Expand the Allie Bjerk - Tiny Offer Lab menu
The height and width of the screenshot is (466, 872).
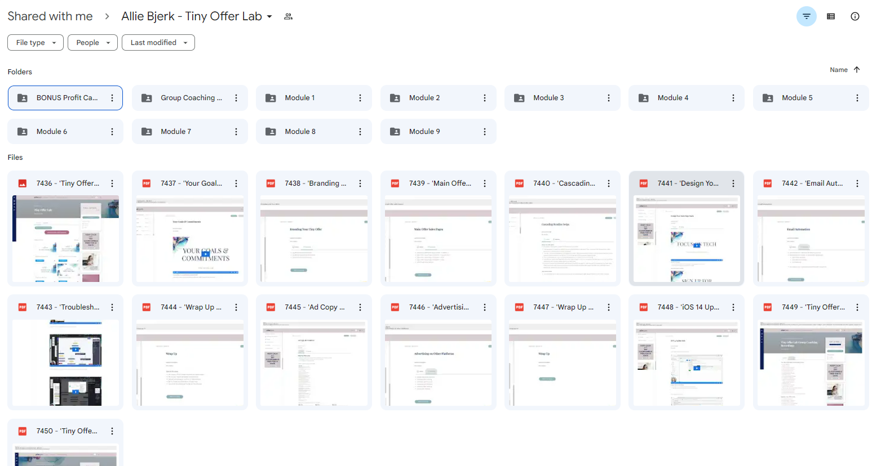tap(197, 16)
